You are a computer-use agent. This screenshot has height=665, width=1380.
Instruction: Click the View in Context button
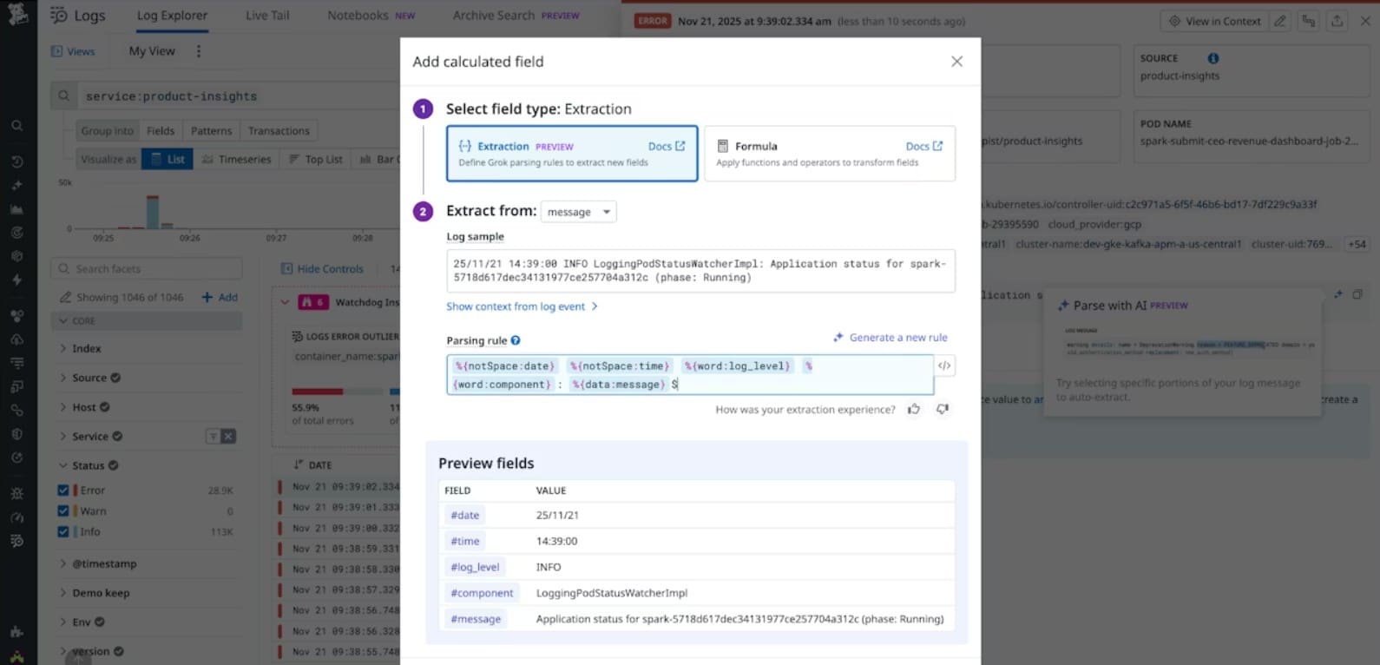click(x=1214, y=21)
